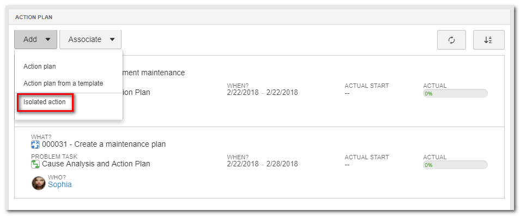Click the ACTION PLAN section header

pos(34,17)
